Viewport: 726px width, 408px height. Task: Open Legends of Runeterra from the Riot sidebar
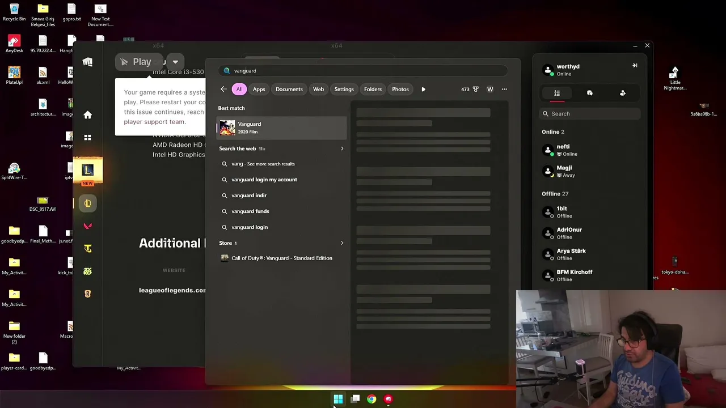pos(87,294)
